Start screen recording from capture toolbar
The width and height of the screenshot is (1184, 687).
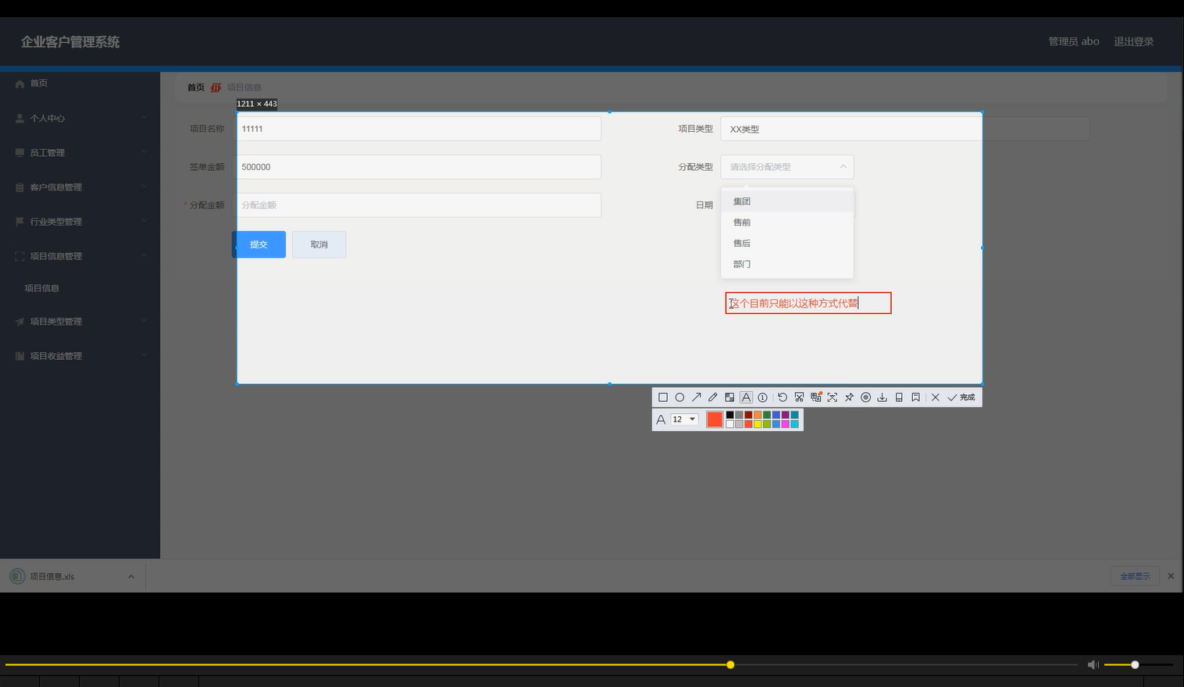click(865, 397)
